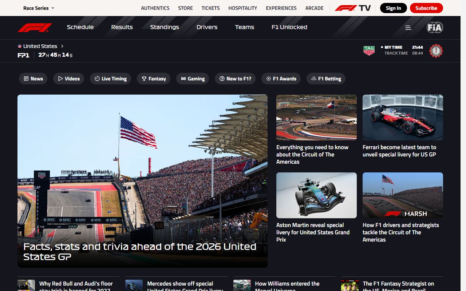The height and width of the screenshot is (291, 466).
Task: Open the Schedule menu
Action: [80, 27]
